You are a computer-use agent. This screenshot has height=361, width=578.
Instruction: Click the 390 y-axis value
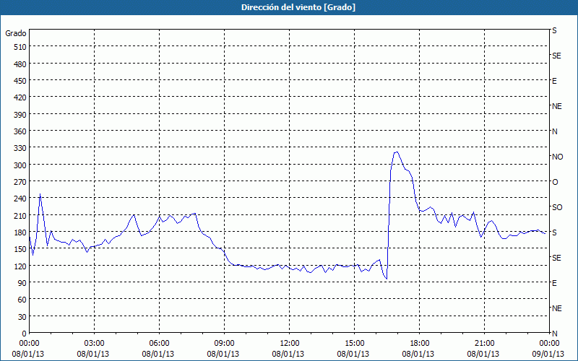[20, 115]
